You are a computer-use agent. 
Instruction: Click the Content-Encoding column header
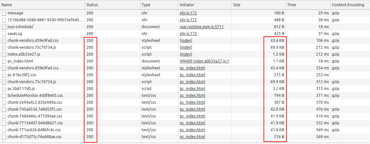[x=348, y=5]
